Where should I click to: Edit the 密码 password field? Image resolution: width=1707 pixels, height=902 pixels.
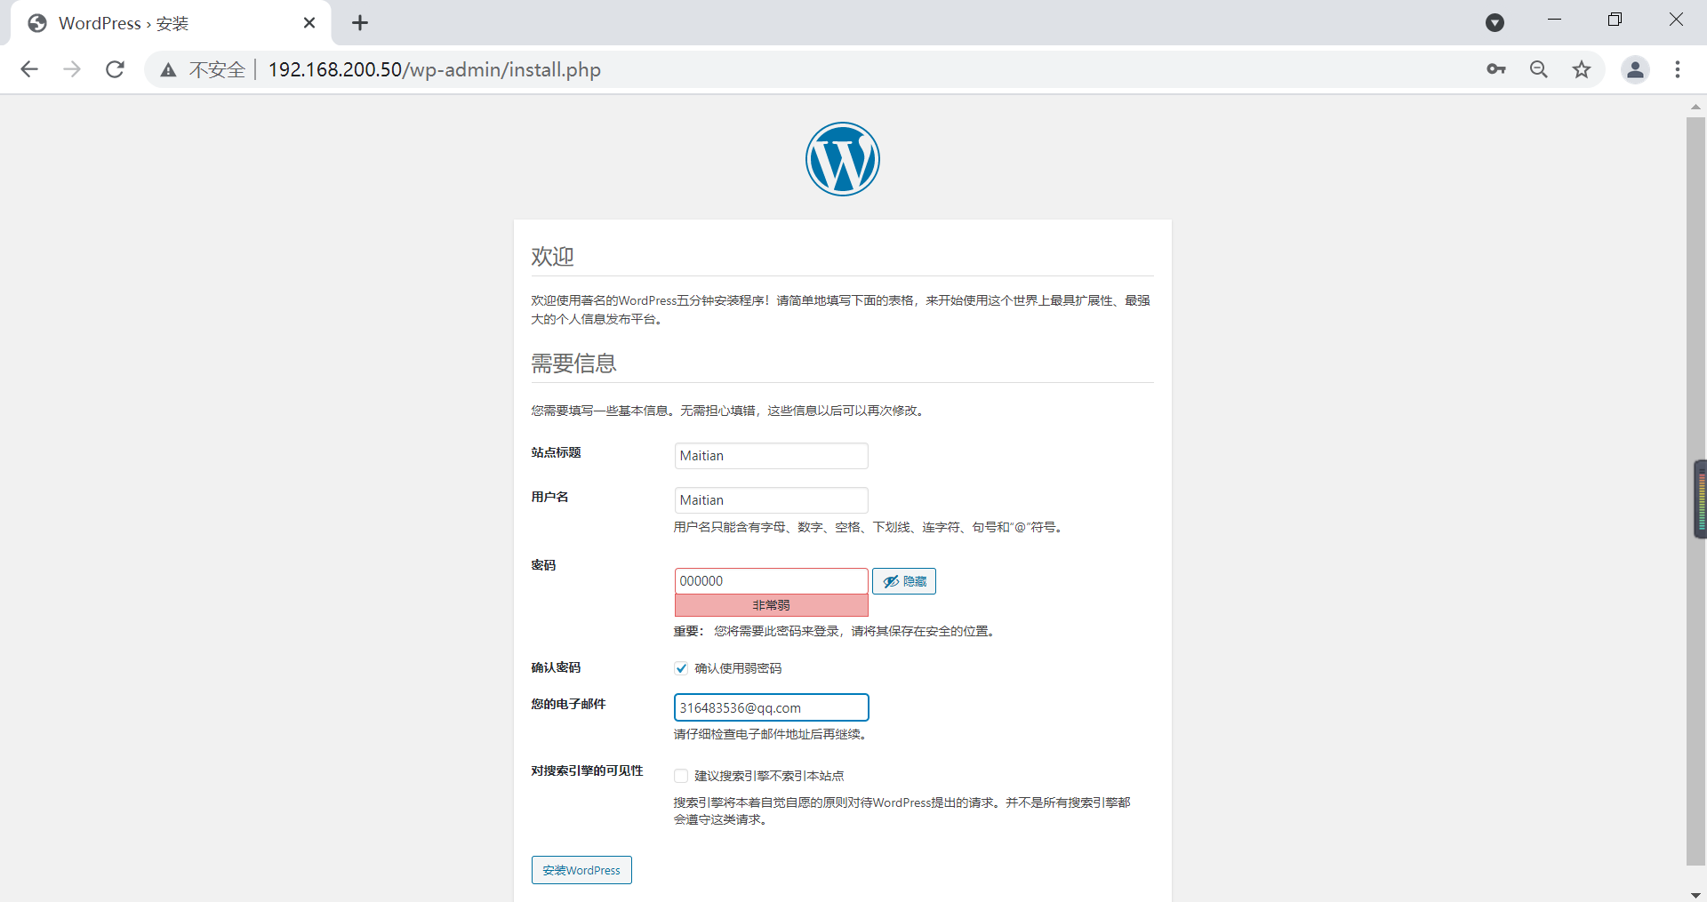pos(771,581)
